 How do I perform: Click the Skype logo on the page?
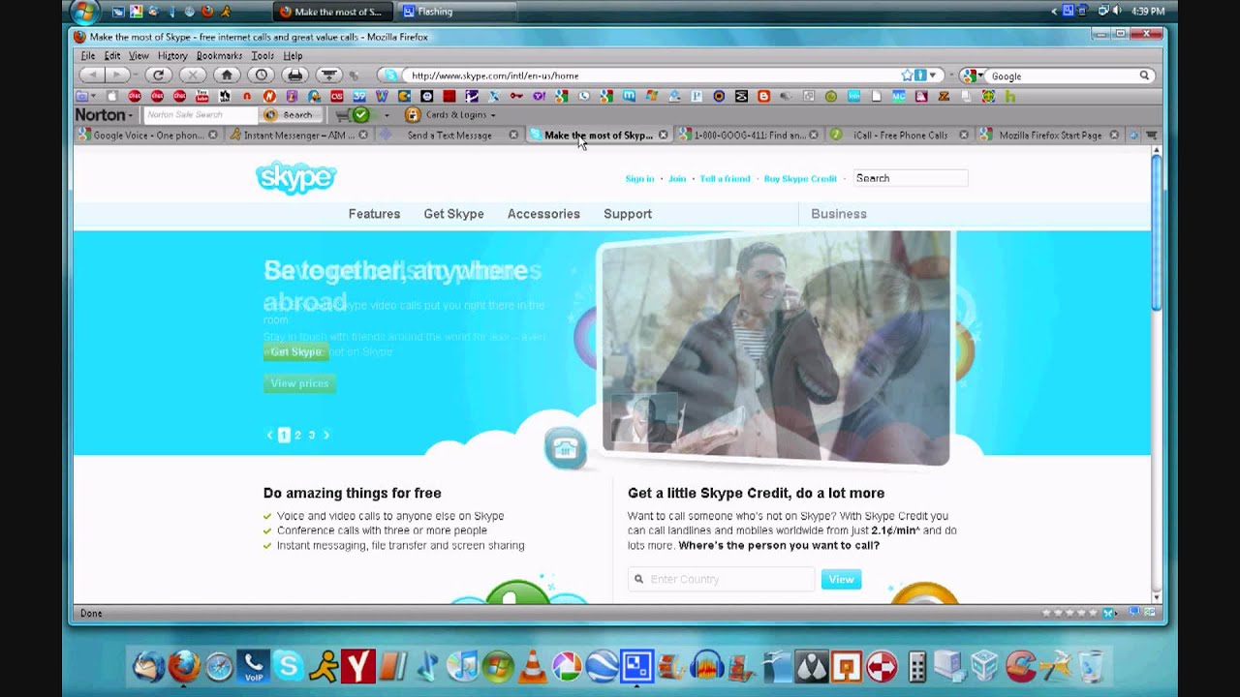tap(295, 178)
